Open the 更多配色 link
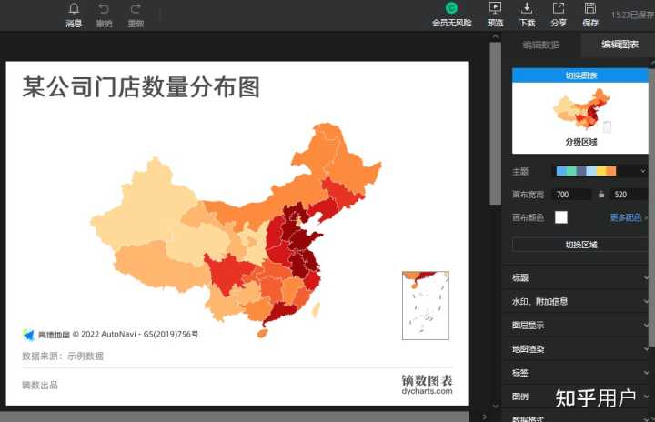 coord(625,217)
